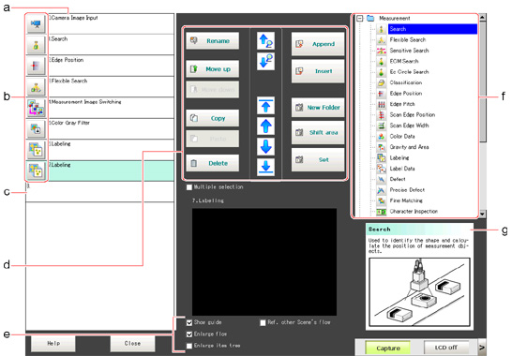Click the green Capture button
Screen dimensions: 512x356
[x=388, y=349]
